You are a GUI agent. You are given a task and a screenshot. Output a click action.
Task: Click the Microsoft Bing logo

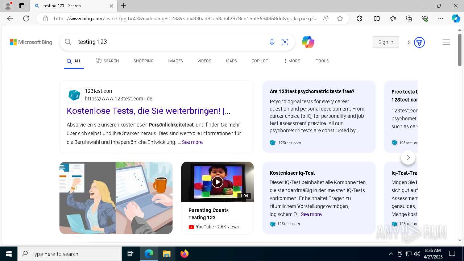point(31,42)
